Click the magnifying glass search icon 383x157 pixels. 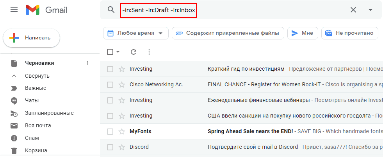[111, 10]
